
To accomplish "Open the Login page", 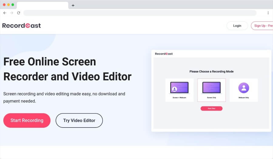I will 237,26.
